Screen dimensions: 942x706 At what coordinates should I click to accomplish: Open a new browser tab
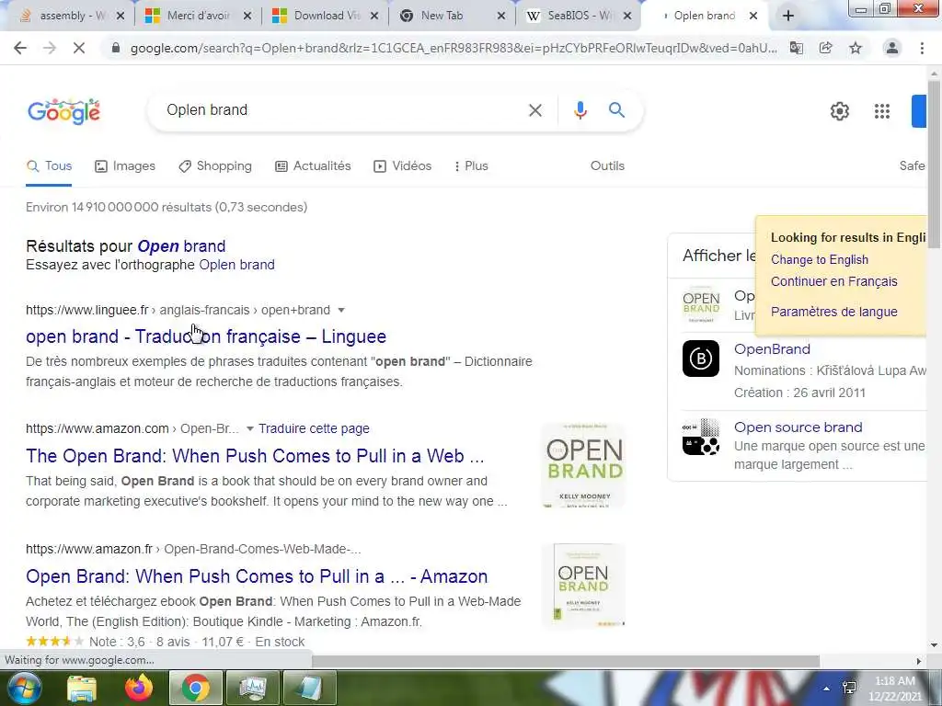point(788,17)
